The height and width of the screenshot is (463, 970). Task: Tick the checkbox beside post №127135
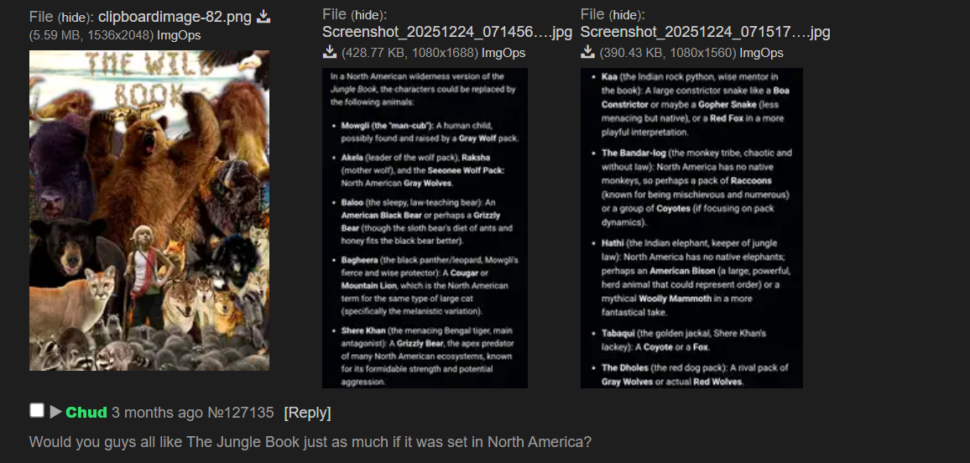coord(37,410)
